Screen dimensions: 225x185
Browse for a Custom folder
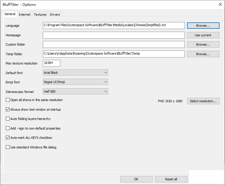203,44
